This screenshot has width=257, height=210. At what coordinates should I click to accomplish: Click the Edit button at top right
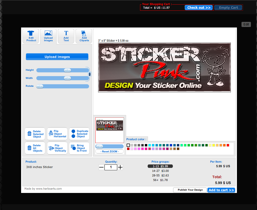(x=246, y=24)
